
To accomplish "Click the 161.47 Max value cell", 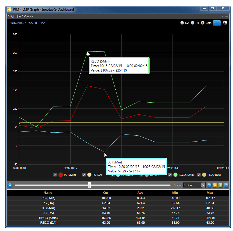I will [x=210, y=198].
